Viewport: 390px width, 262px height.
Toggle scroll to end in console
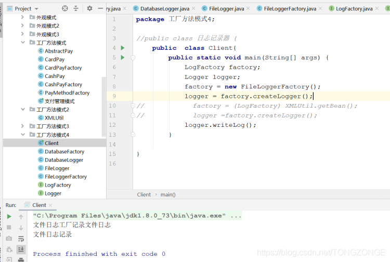[x=21, y=250]
